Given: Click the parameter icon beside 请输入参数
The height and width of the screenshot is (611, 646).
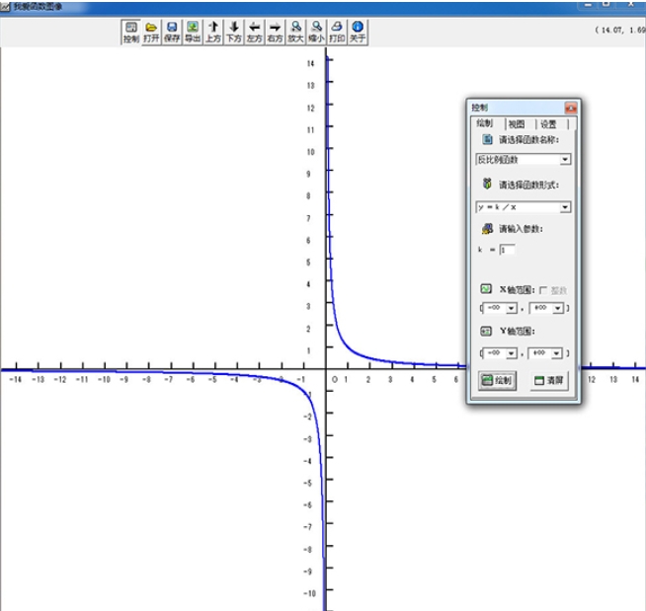Looking at the screenshot, I should click(x=487, y=228).
